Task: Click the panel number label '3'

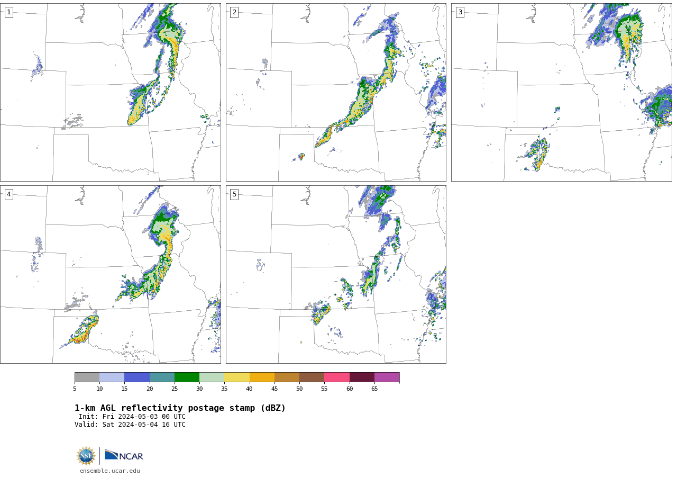Action: click(x=460, y=12)
